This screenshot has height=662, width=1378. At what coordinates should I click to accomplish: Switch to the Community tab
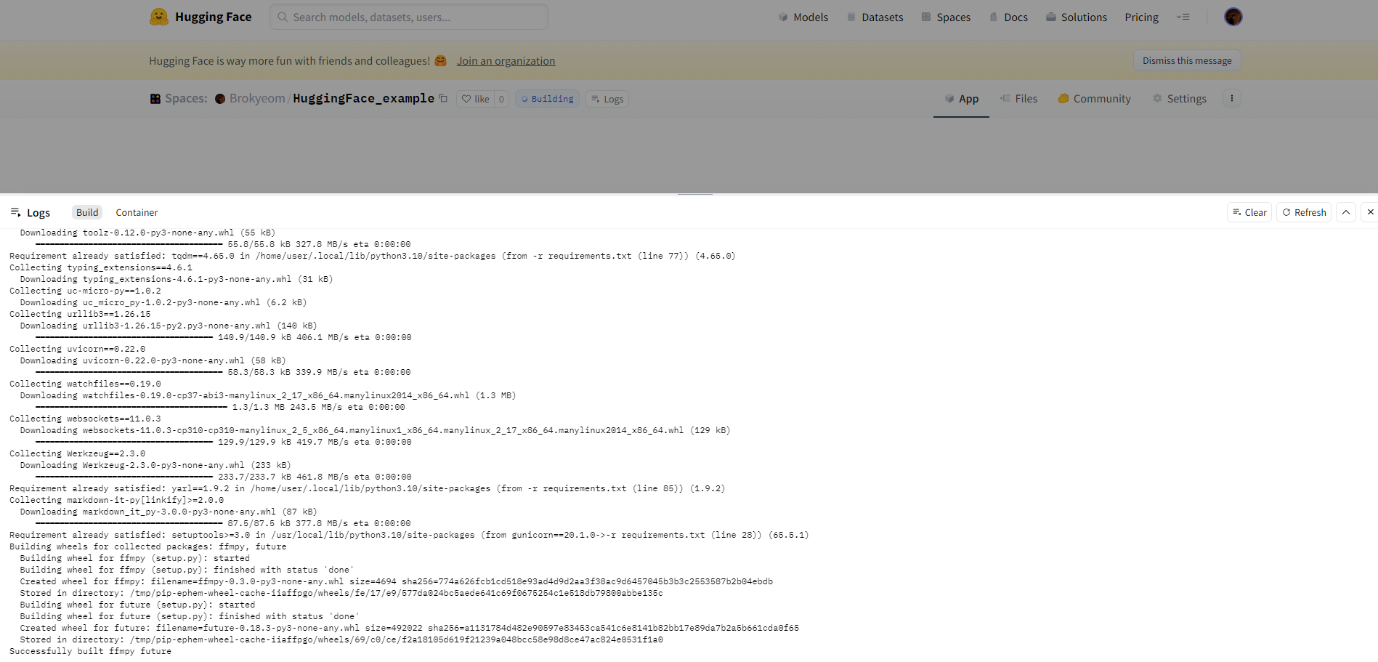tap(1094, 99)
